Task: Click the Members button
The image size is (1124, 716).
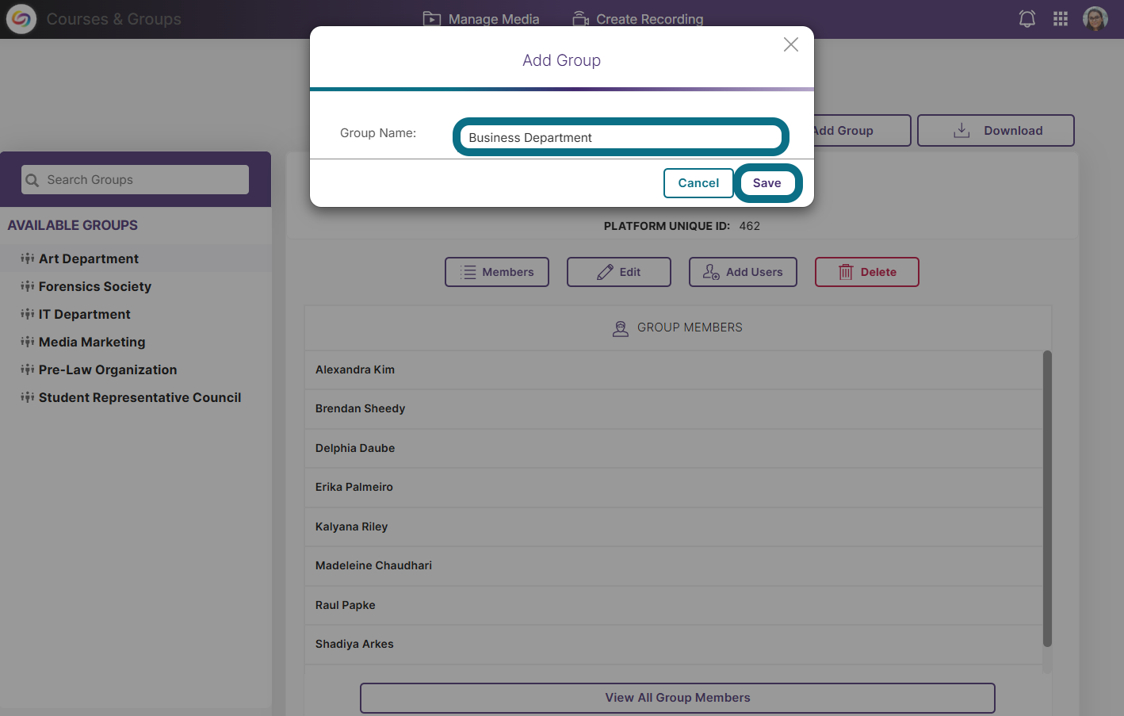Action: [497, 272]
